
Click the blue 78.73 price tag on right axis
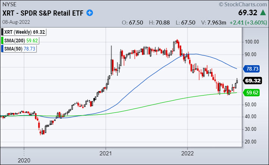click(x=256, y=68)
